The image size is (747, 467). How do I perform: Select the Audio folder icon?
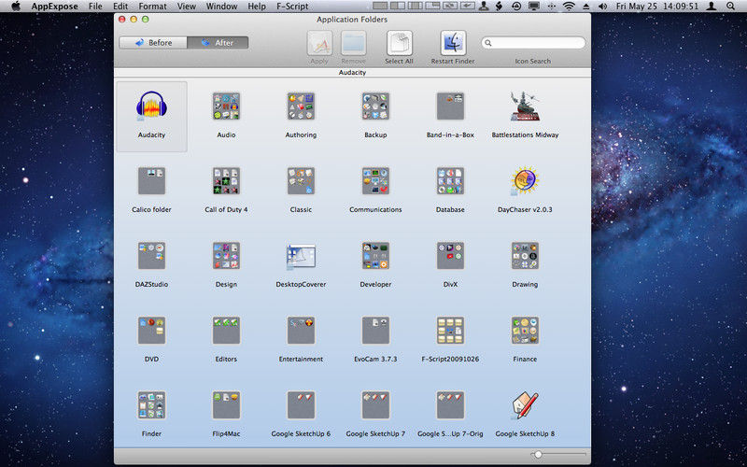pyautogui.click(x=226, y=106)
